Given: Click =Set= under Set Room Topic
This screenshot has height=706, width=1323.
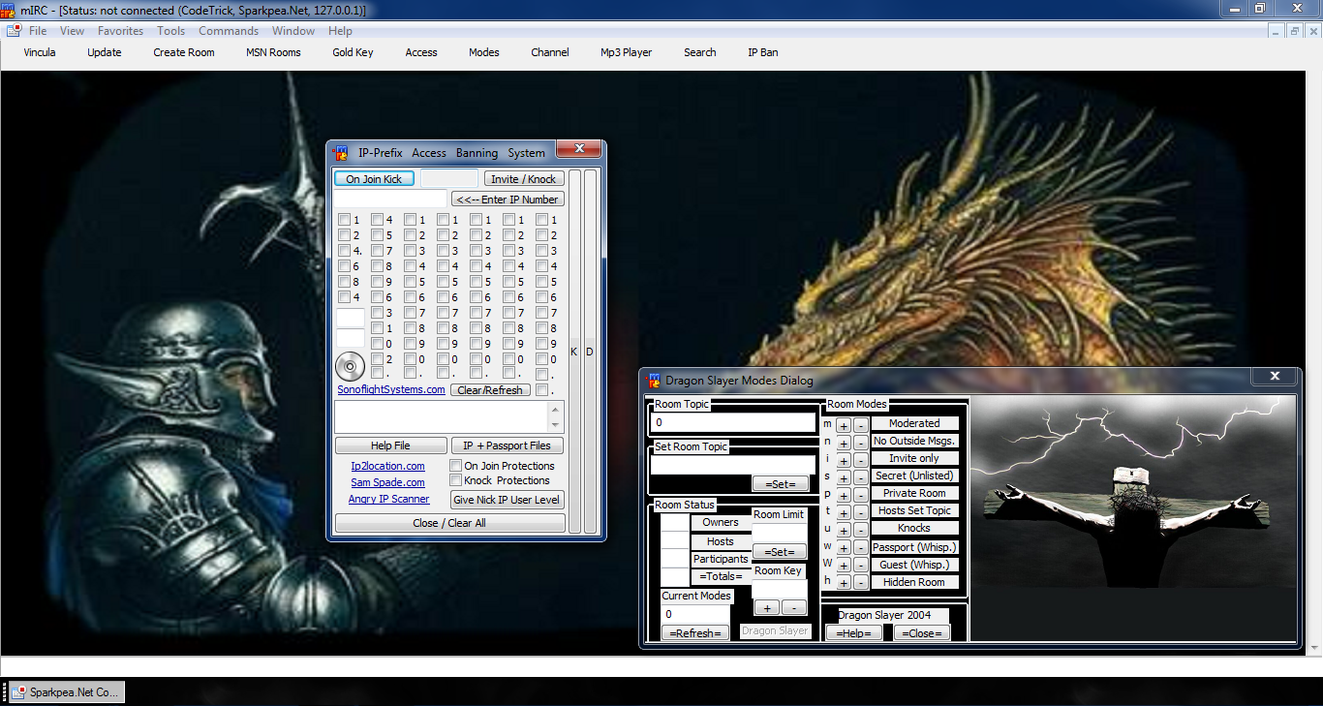Looking at the screenshot, I should tap(781, 484).
